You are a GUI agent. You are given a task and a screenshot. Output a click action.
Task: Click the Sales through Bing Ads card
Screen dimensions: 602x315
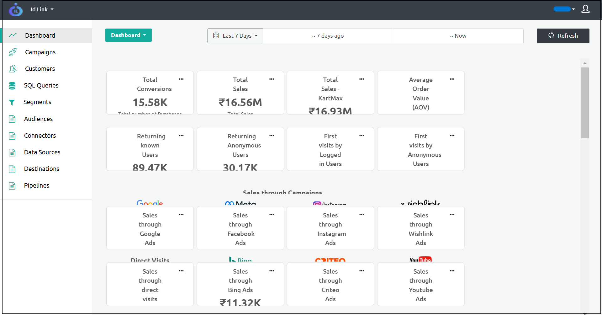pyautogui.click(x=240, y=284)
